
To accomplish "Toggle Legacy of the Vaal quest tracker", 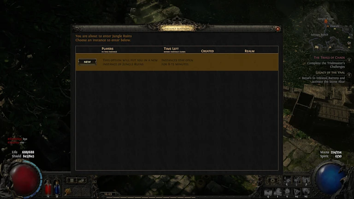I will coord(349,75).
